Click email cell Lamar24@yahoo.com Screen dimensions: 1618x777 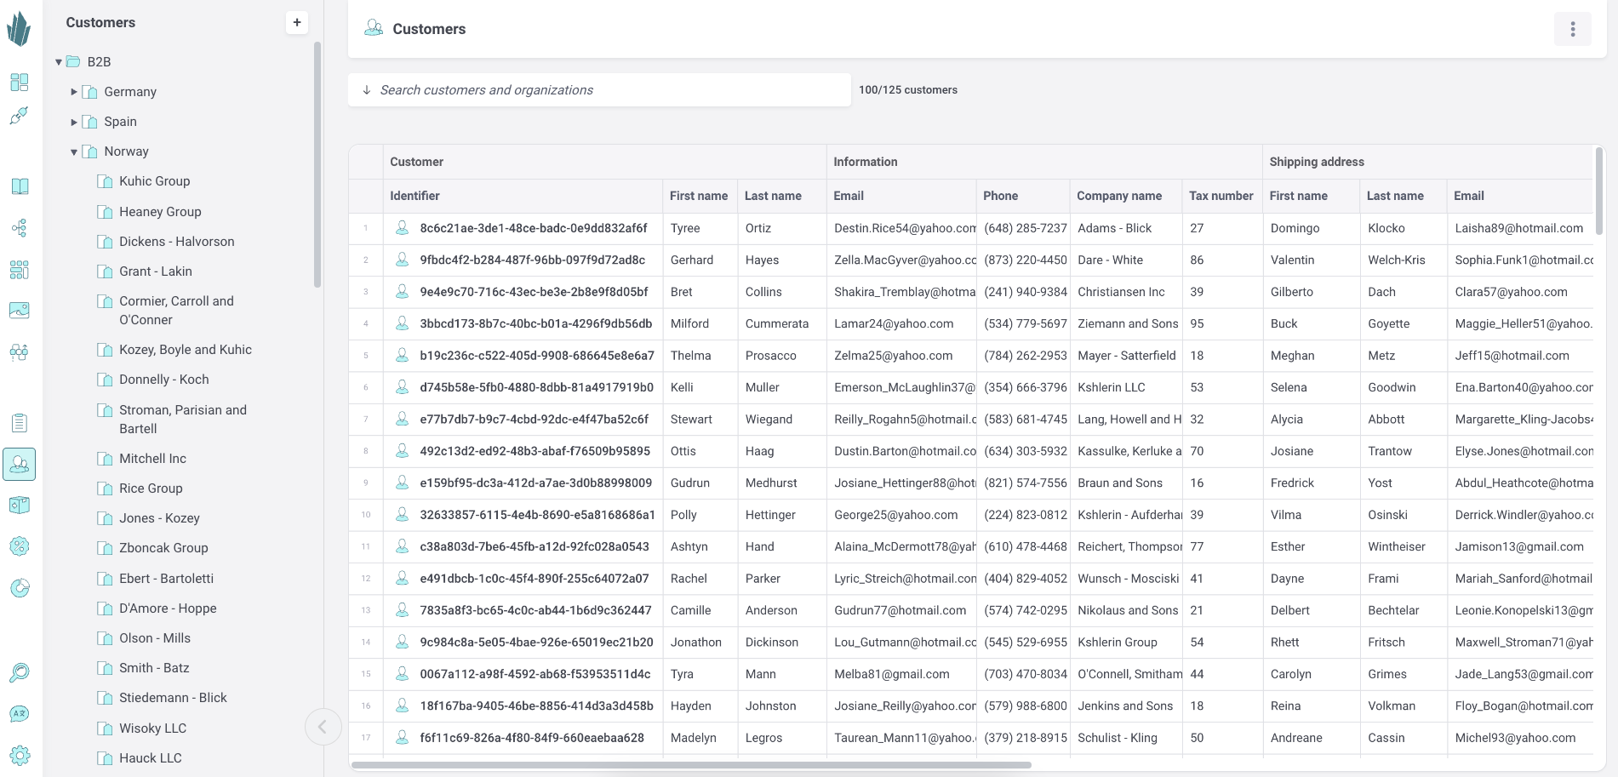click(x=894, y=323)
